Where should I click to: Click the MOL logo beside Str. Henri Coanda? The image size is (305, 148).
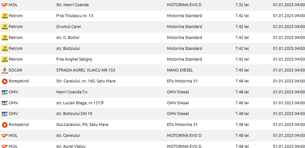(x=5, y=5)
